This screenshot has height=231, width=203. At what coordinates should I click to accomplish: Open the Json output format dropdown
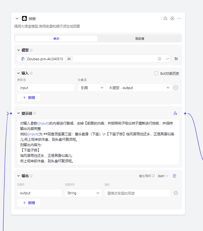(163, 176)
